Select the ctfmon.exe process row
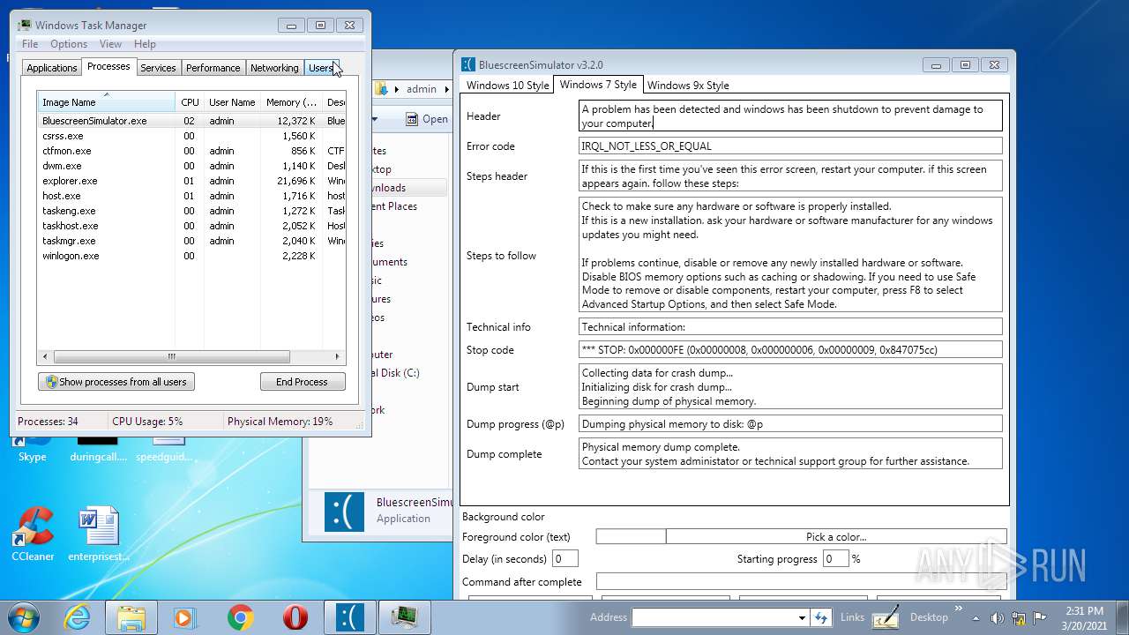The height and width of the screenshot is (635, 1129). point(191,151)
